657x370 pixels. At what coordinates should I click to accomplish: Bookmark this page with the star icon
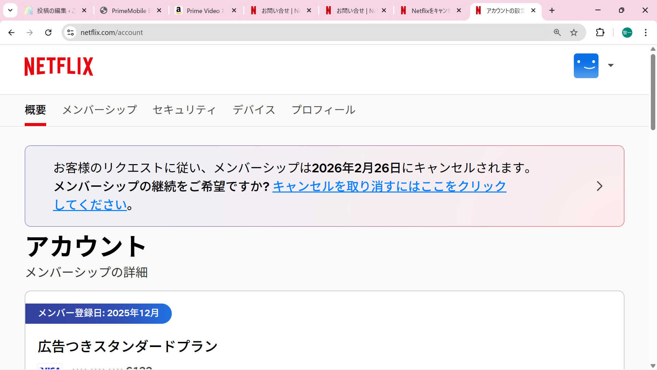coord(574,33)
